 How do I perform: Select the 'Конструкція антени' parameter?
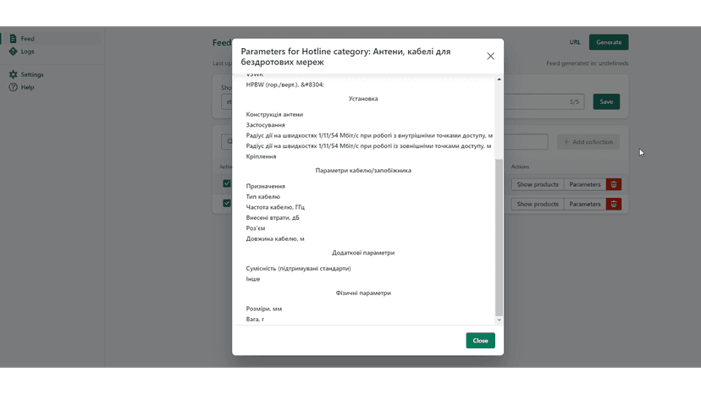pyautogui.click(x=274, y=114)
